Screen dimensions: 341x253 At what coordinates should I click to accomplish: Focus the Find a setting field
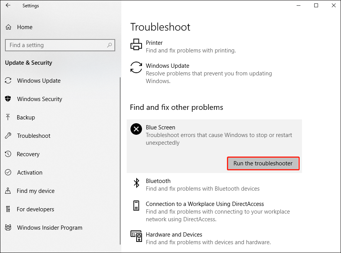click(x=60, y=45)
